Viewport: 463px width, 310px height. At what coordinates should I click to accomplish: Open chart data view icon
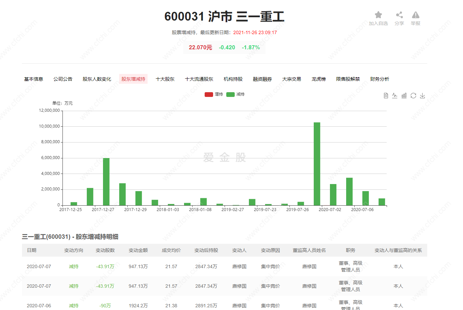386,96
